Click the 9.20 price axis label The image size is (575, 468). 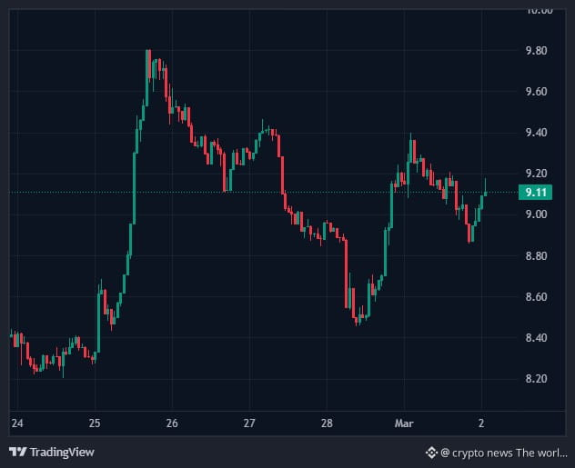536,174
